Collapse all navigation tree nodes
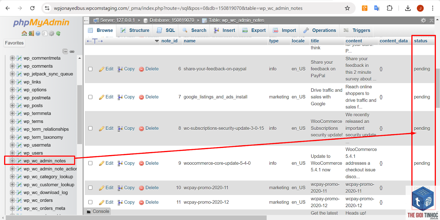Viewport: 440px width, 220px height. 65,51
